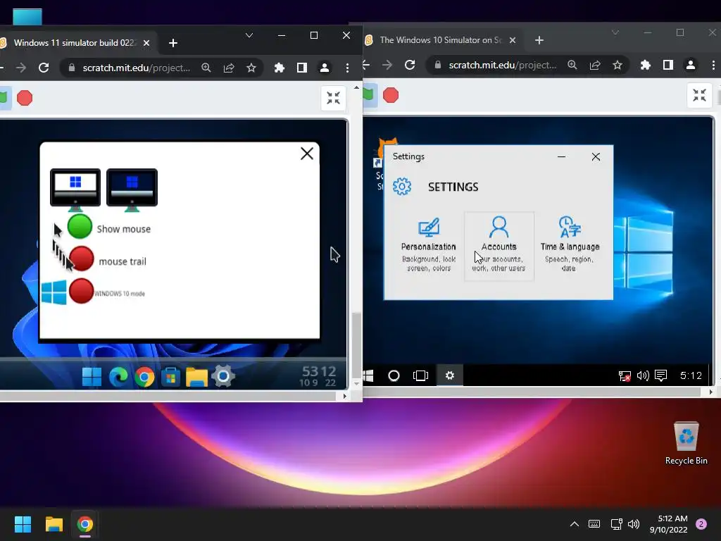Exit fullscreen in Windows 11 simulator window

pos(333,97)
